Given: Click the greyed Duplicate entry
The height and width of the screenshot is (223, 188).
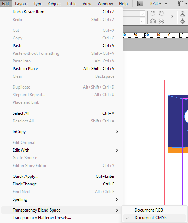Looking at the screenshot, I should click(61, 87).
